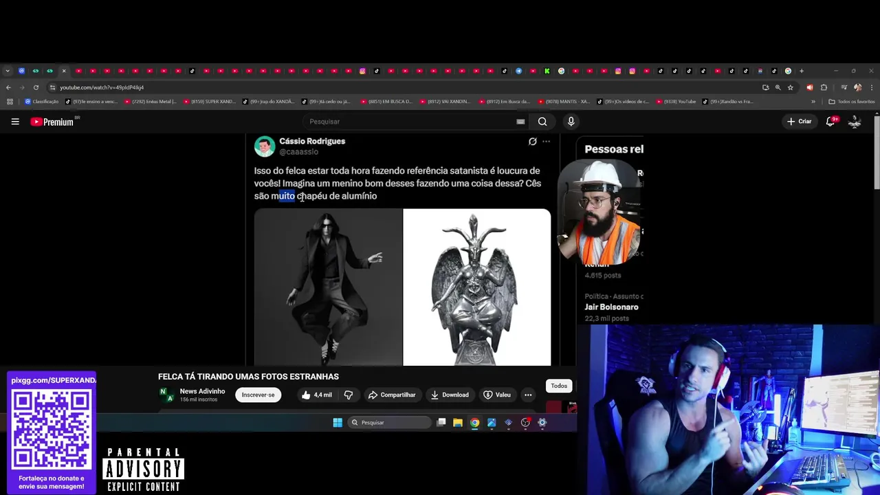Dislike the video with thumbs down
This screenshot has width=880, height=495.
coord(349,395)
